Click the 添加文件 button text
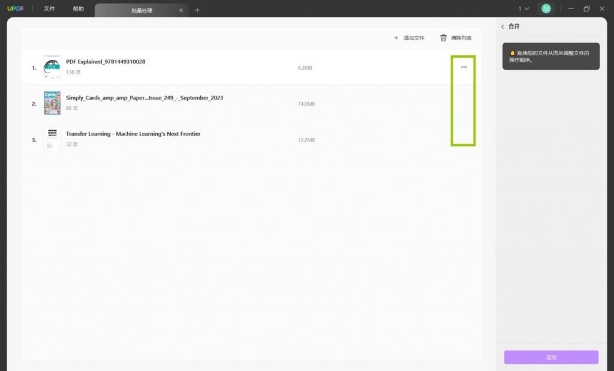 coord(414,38)
